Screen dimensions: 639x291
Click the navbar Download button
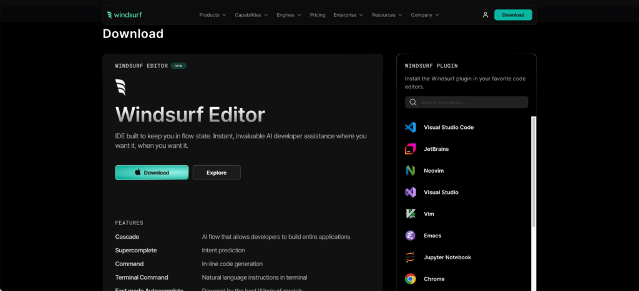[x=513, y=15]
